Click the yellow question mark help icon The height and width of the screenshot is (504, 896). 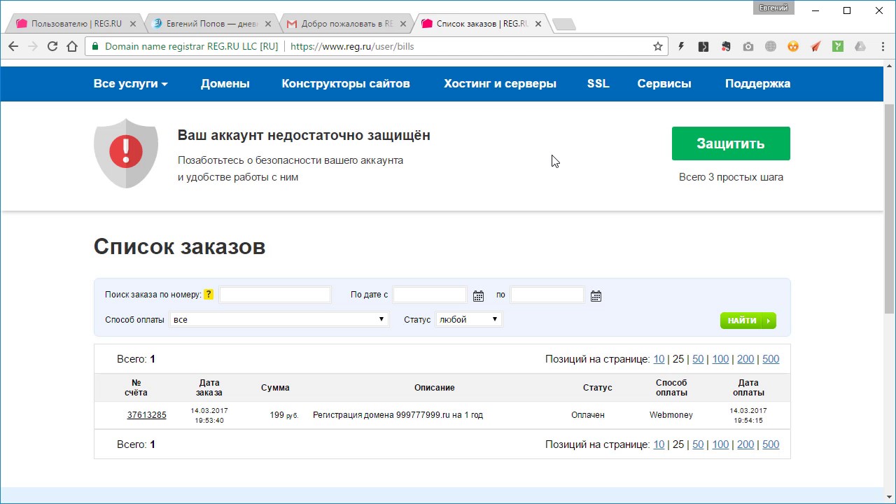tap(209, 295)
